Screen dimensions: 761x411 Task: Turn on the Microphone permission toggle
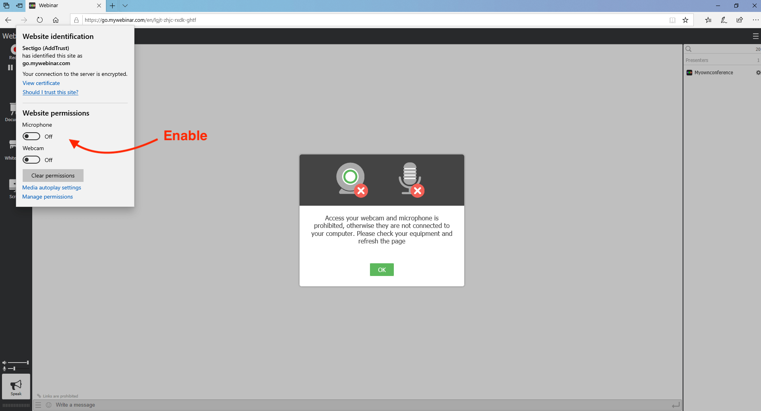click(x=31, y=137)
